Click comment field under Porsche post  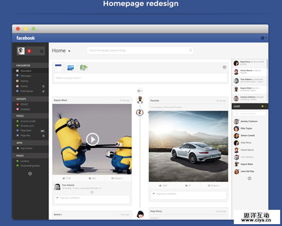click(188, 195)
